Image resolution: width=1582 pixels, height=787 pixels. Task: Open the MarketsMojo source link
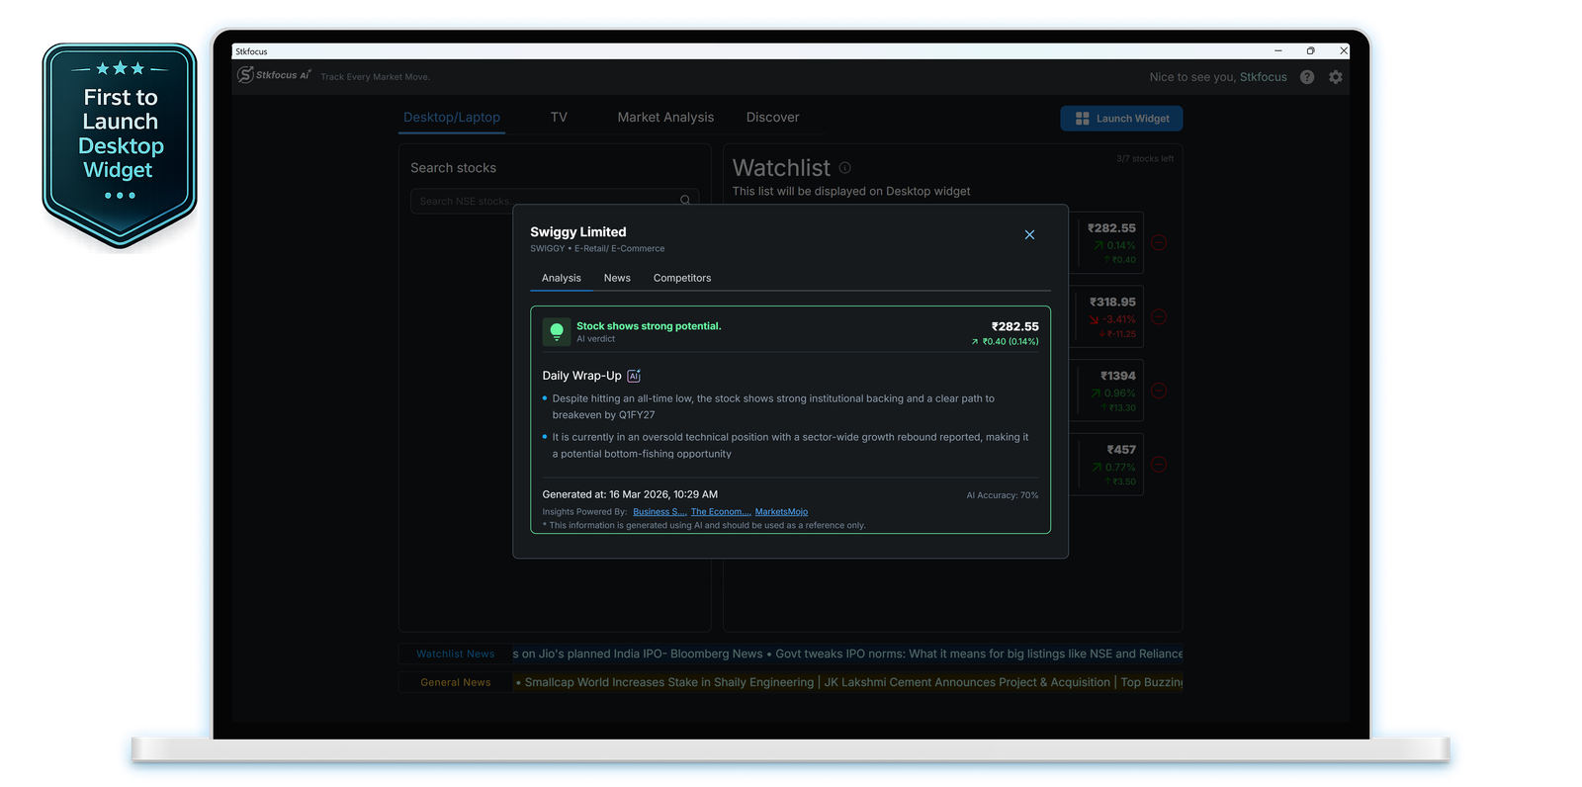781,512
